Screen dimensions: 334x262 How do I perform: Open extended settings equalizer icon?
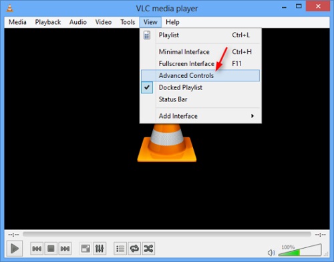coord(100,249)
